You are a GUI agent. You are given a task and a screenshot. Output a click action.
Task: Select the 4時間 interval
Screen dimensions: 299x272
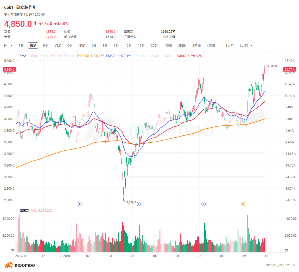tap(211, 46)
